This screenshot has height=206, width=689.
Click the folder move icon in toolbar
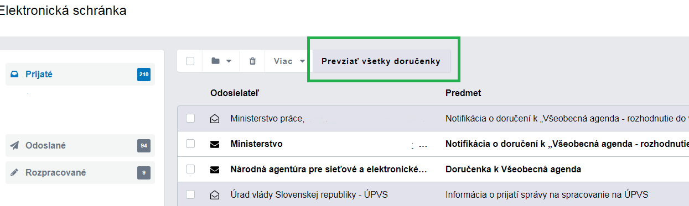[215, 61]
